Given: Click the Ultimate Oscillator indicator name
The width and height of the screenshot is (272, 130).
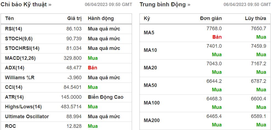Looking at the screenshot, I should tap(27, 117).
